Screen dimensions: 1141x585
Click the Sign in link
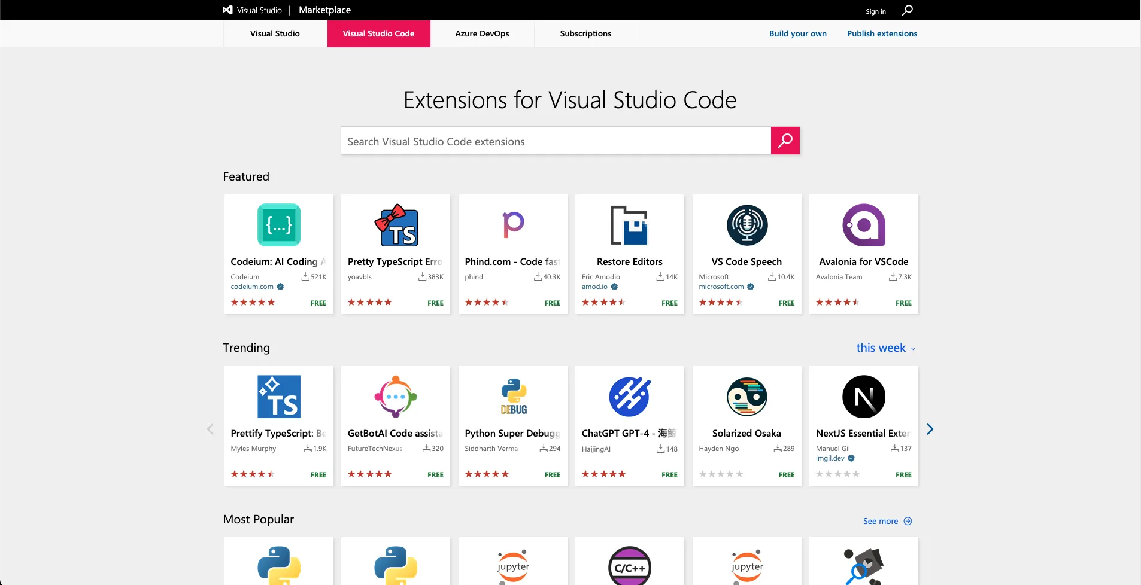tap(875, 11)
